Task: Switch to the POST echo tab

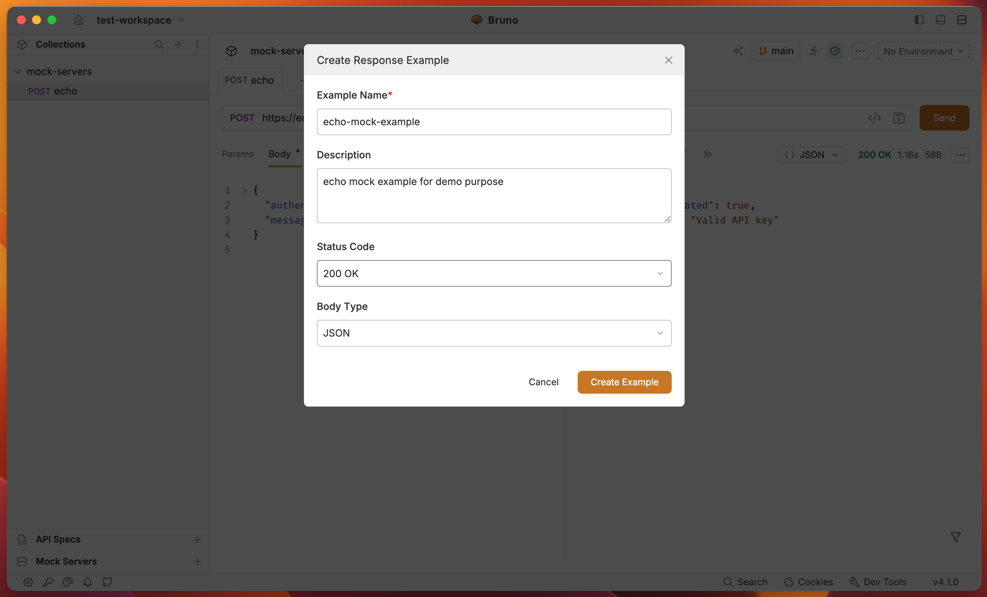Action: [x=249, y=80]
